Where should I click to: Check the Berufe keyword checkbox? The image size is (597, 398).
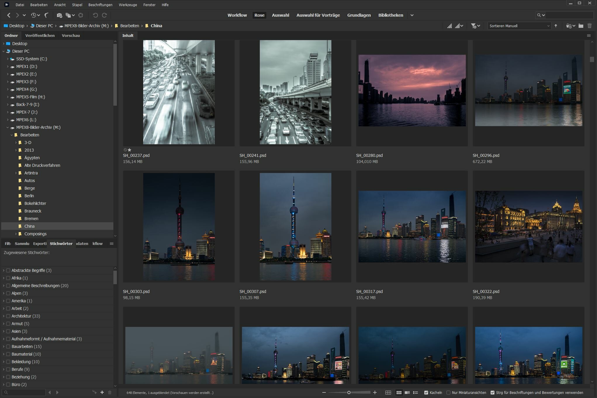point(8,369)
